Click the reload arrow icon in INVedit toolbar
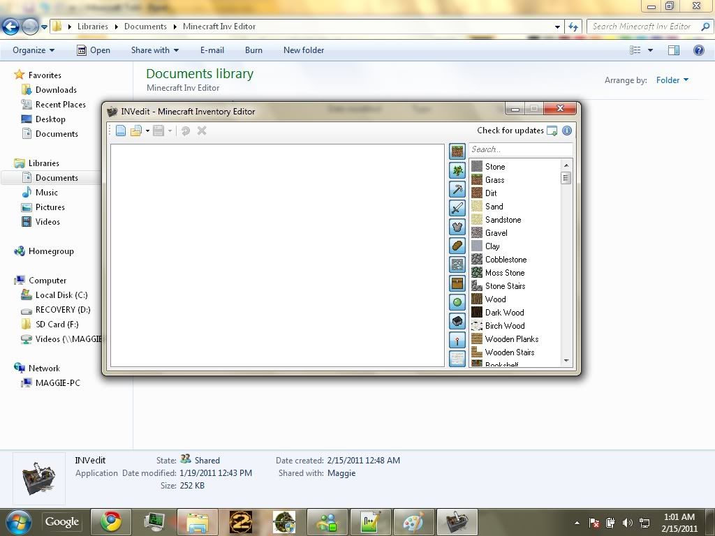 pos(186,131)
